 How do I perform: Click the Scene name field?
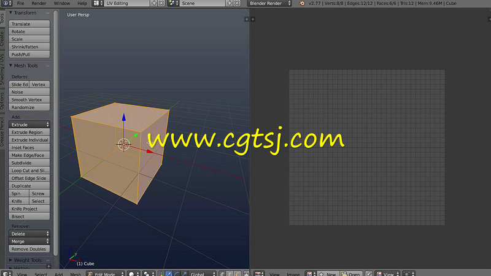(203, 3)
